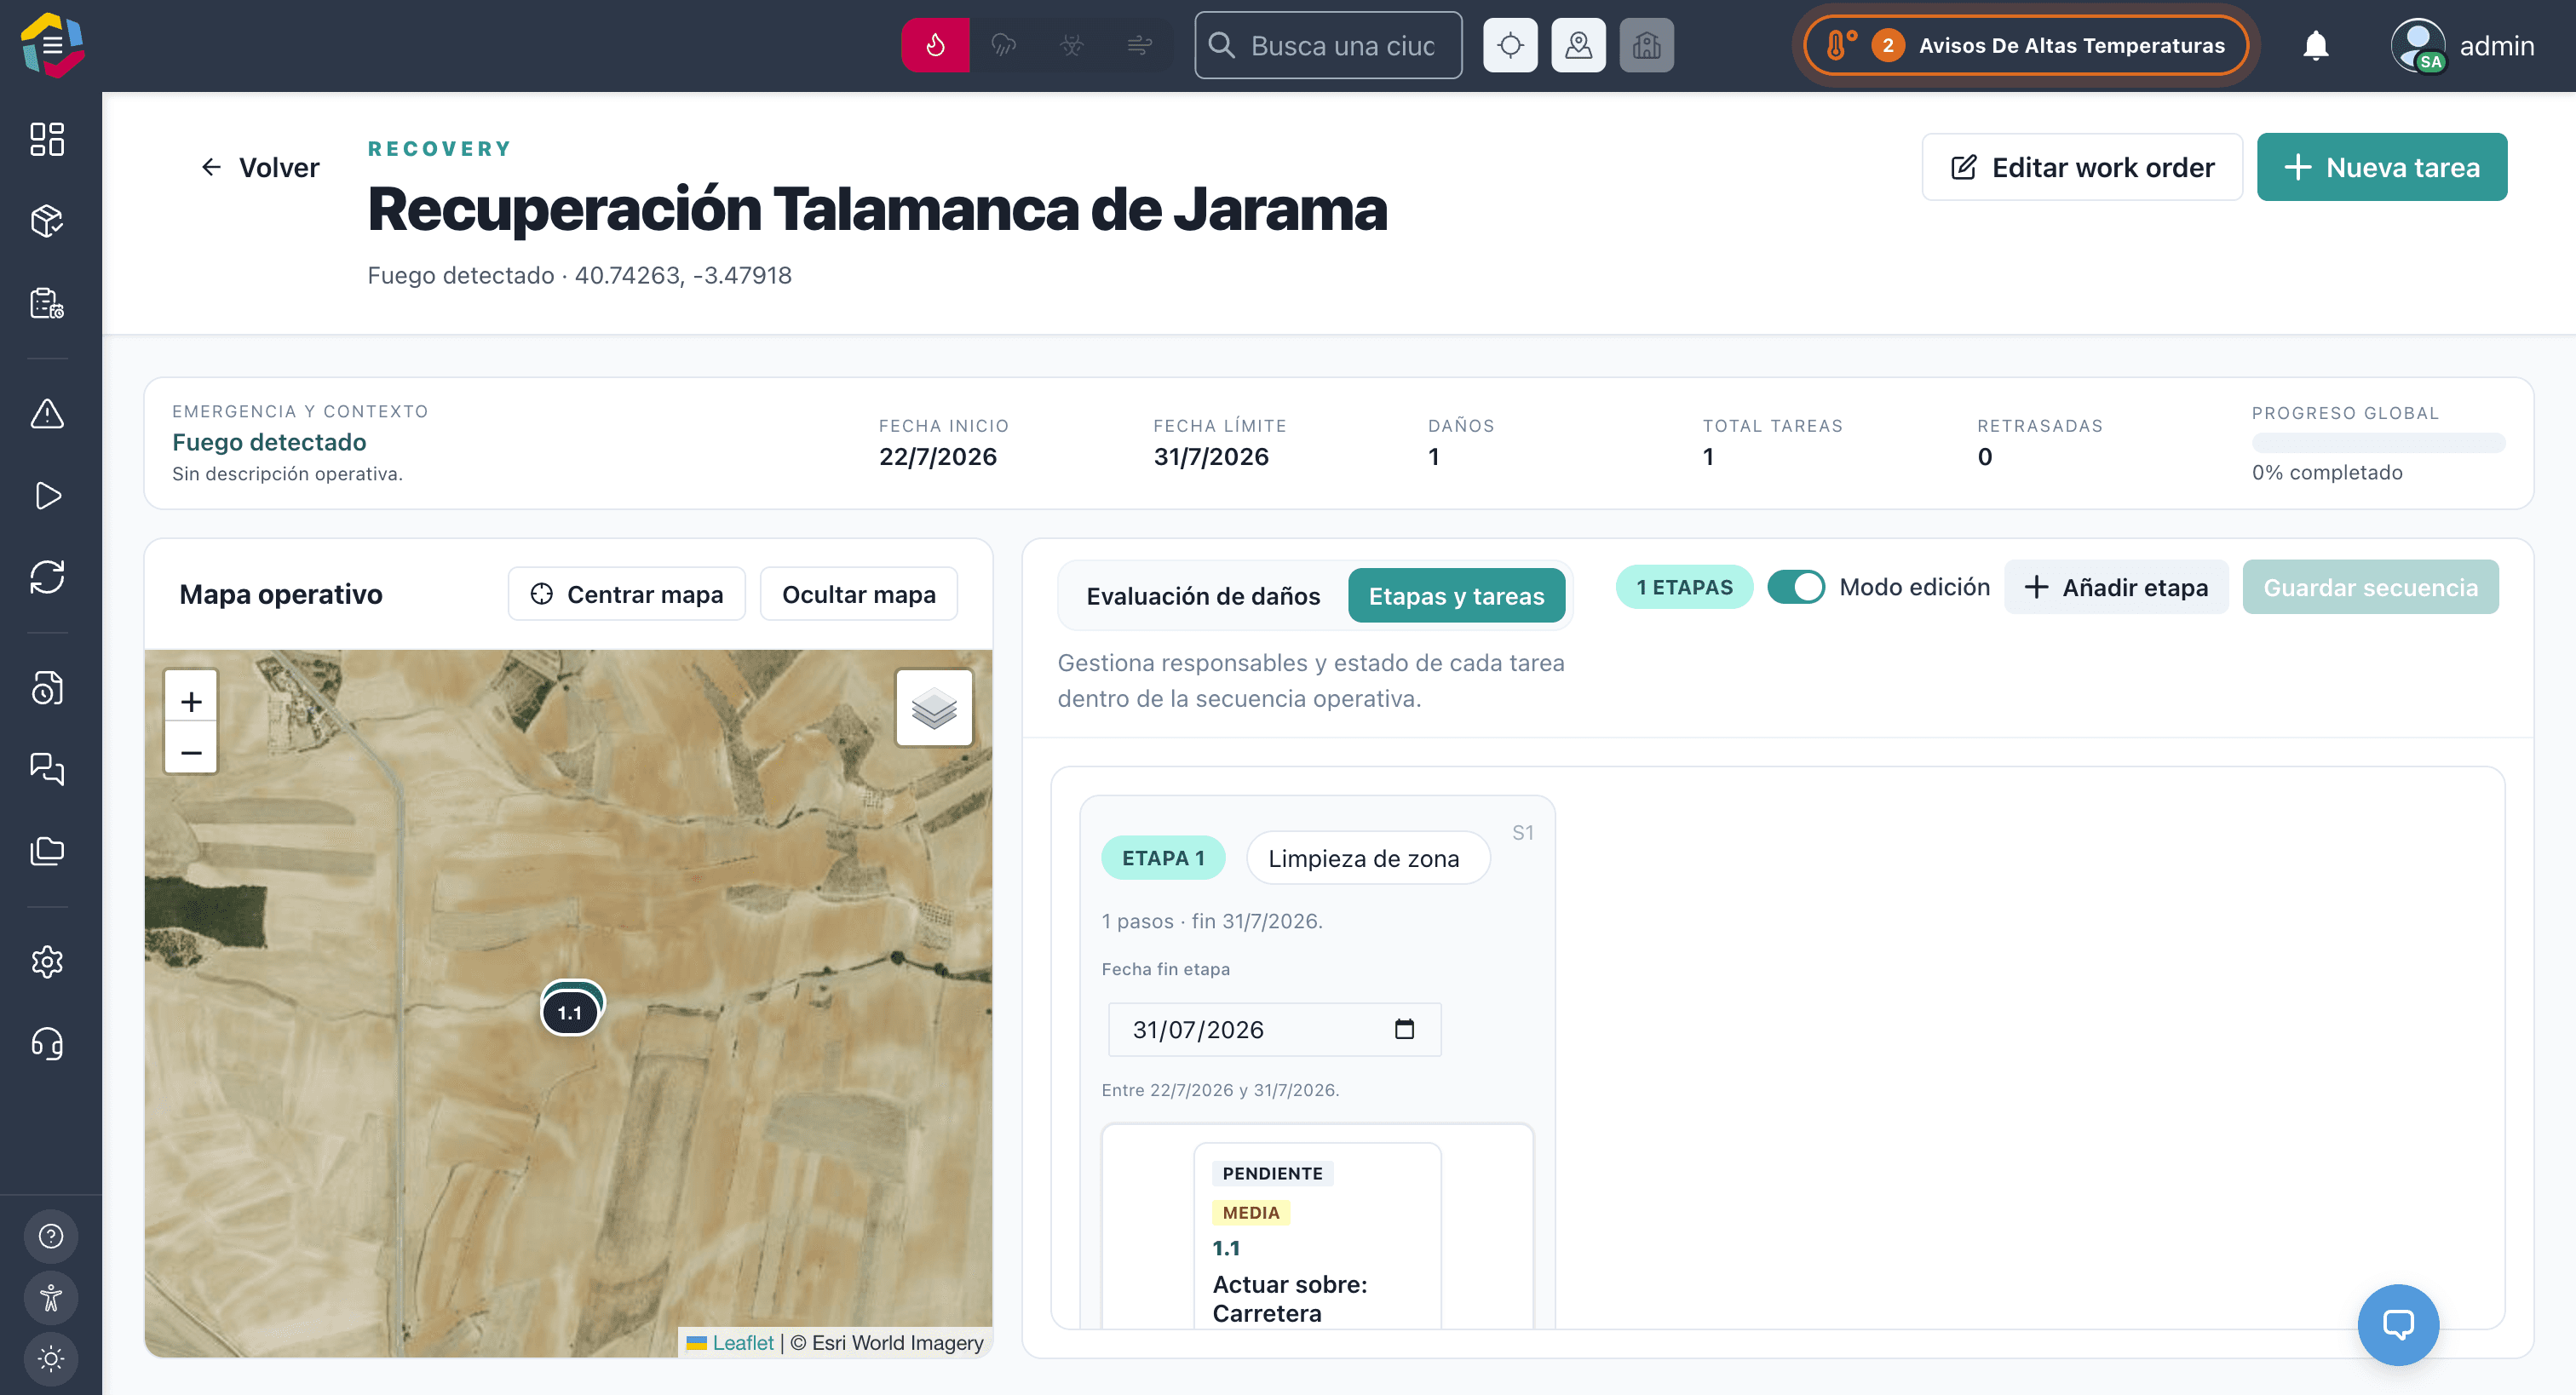Toggle the Modo edición switch
The height and width of the screenshot is (1395, 2576).
[x=1796, y=587]
